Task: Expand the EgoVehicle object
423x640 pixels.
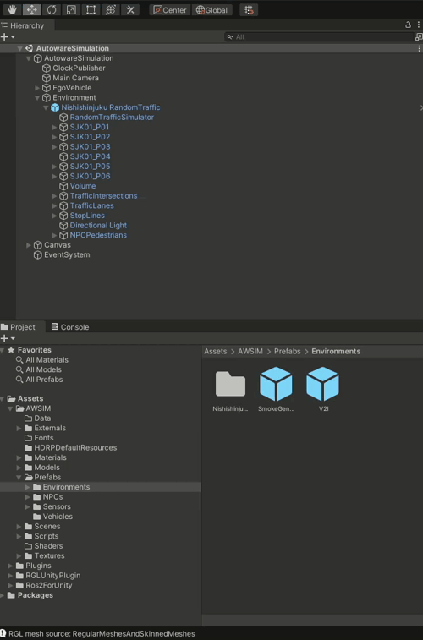Action: [37, 88]
